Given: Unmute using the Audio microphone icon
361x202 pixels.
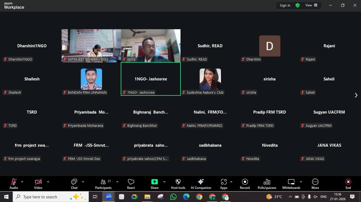Looking at the screenshot, I should pyautogui.click(x=14, y=182).
